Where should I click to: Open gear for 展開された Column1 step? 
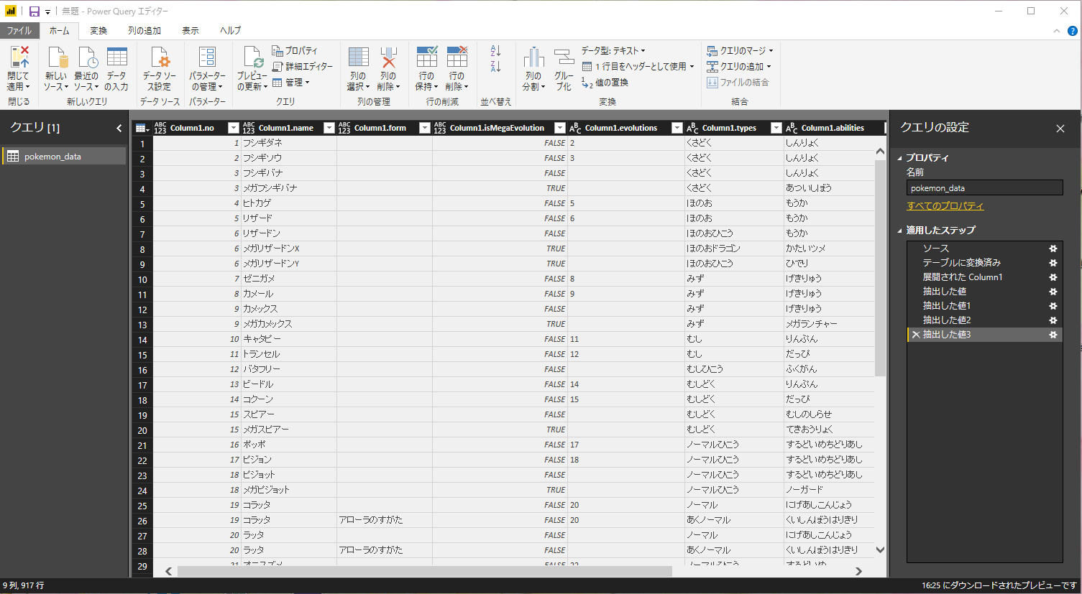click(x=1053, y=277)
